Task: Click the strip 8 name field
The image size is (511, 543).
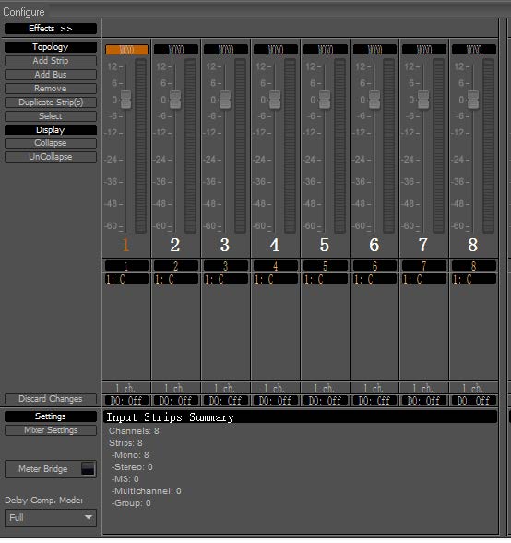Action: [x=474, y=266]
